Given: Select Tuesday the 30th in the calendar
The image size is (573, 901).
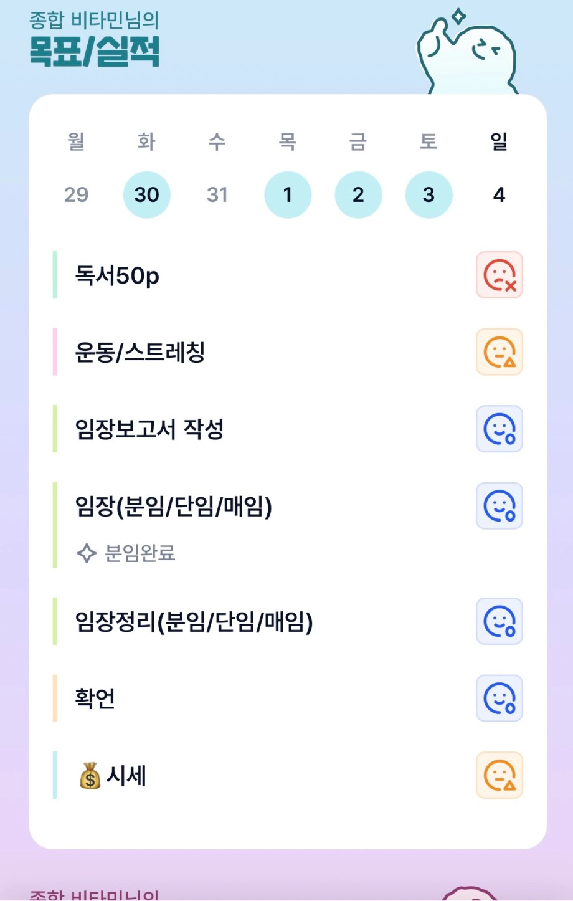Looking at the screenshot, I should click(x=146, y=195).
